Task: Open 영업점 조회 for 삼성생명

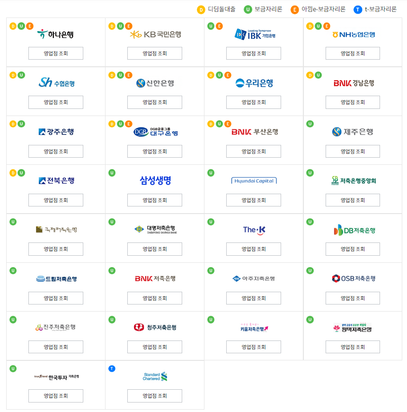Action: click(155, 200)
